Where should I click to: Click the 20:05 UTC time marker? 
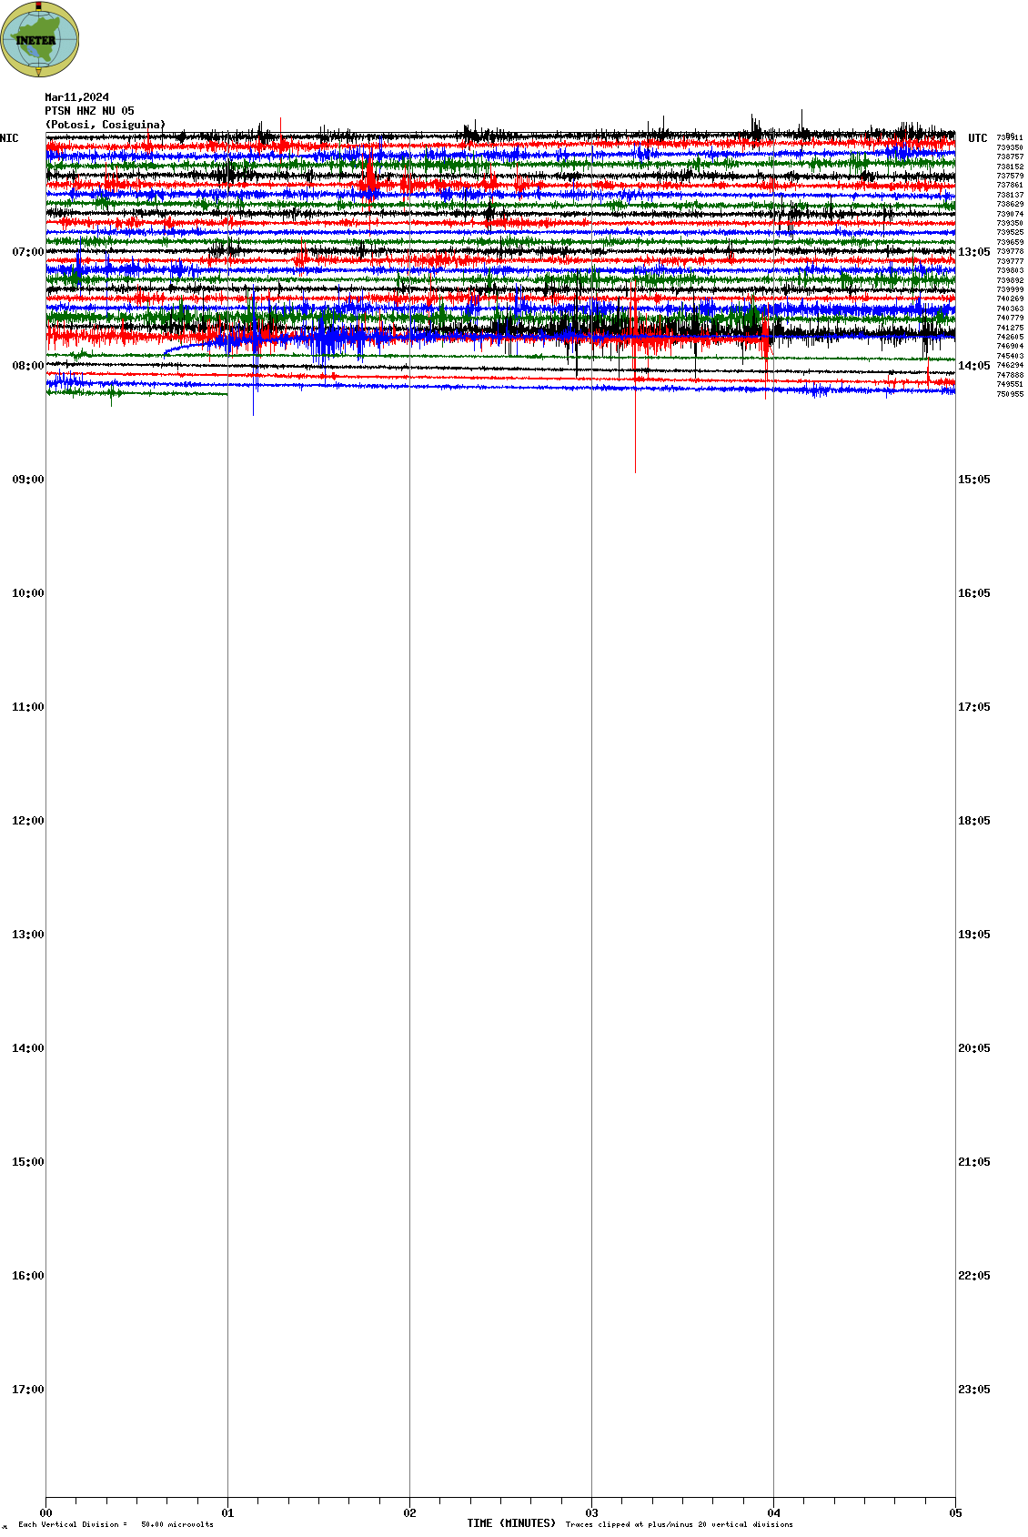coord(973,1048)
